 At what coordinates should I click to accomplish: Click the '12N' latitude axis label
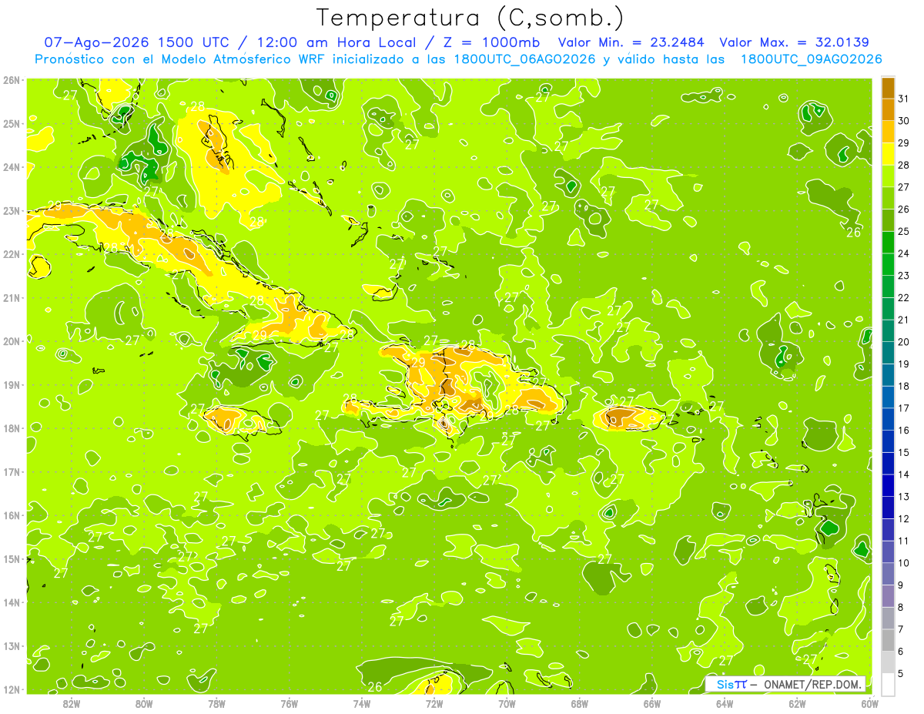pyautogui.click(x=12, y=689)
